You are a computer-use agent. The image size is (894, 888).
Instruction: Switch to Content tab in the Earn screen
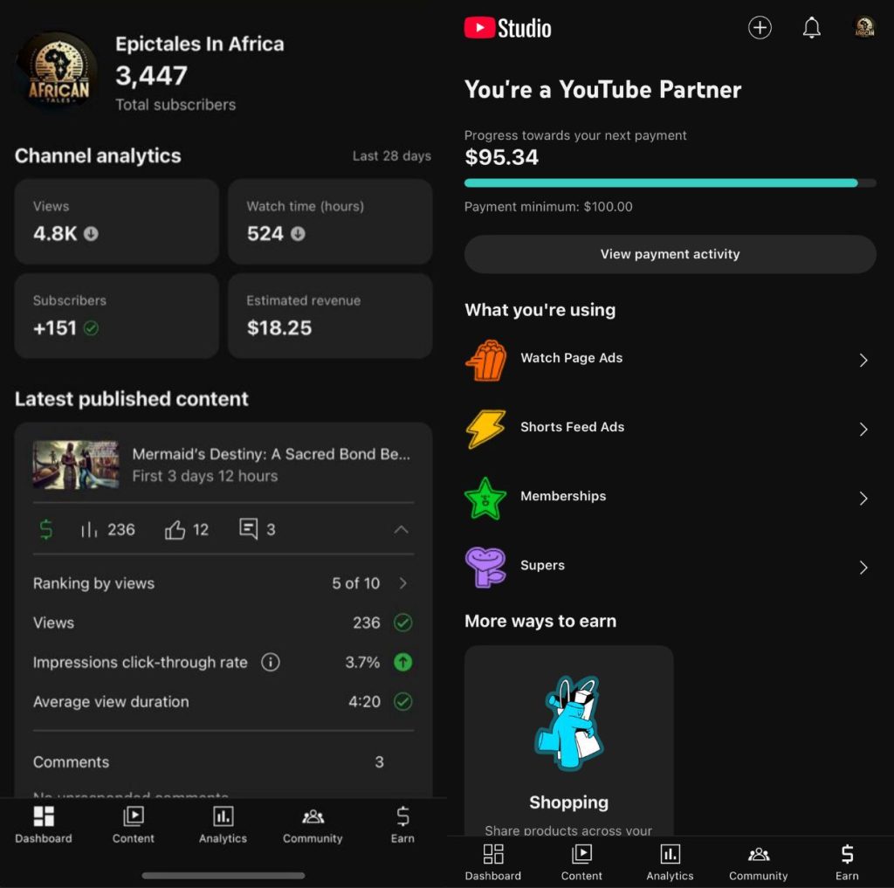[581, 863]
